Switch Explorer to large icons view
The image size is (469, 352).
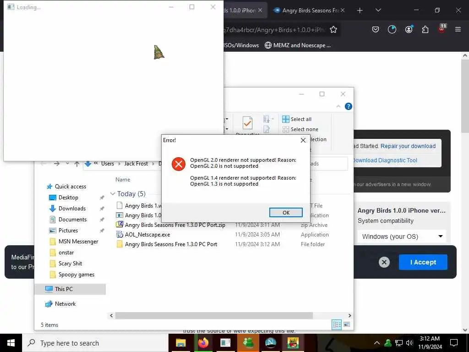pyautogui.click(x=347, y=324)
